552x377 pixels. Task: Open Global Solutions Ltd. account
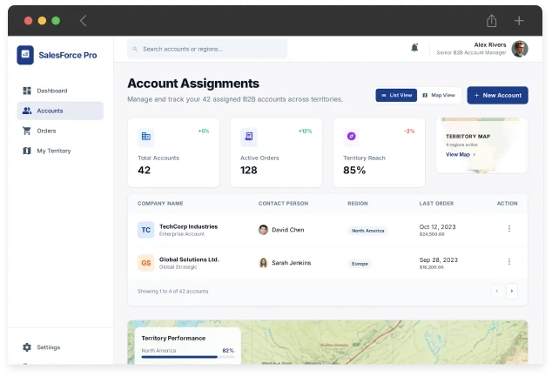(x=189, y=259)
